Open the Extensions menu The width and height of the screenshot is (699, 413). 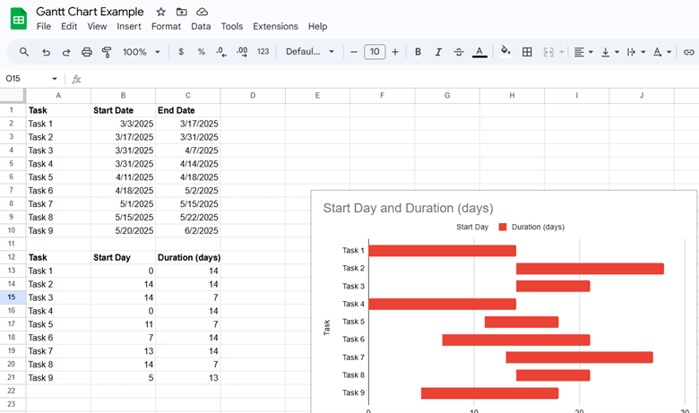[x=275, y=27]
